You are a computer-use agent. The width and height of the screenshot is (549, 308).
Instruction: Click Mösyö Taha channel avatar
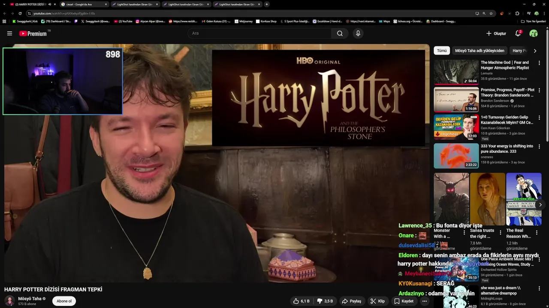coord(9,301)
